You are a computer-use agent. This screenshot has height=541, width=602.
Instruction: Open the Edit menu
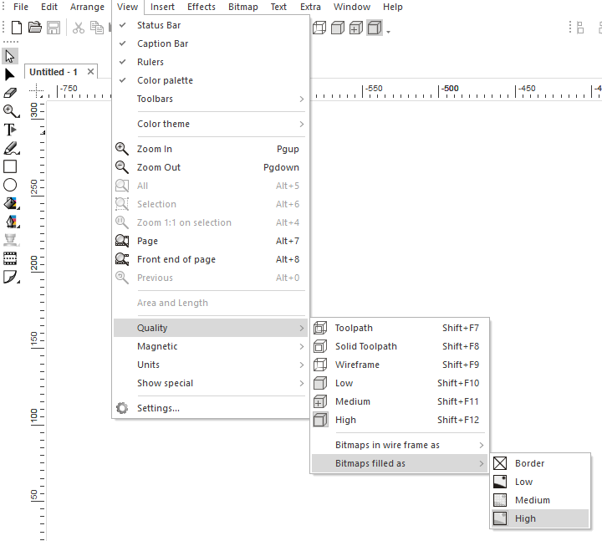[49, 7]
